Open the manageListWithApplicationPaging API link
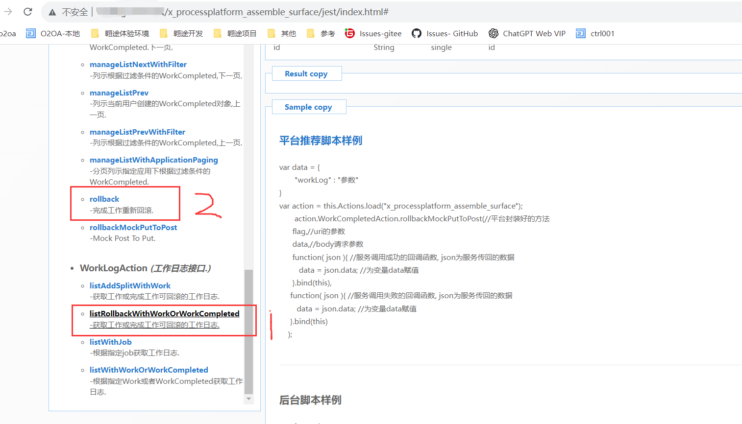The image size is (742, 424). click(154, 160)
